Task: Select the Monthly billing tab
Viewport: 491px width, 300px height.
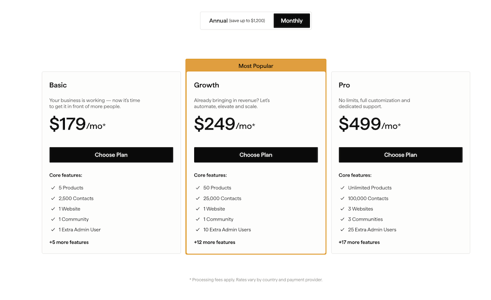Action: [292, 20]
